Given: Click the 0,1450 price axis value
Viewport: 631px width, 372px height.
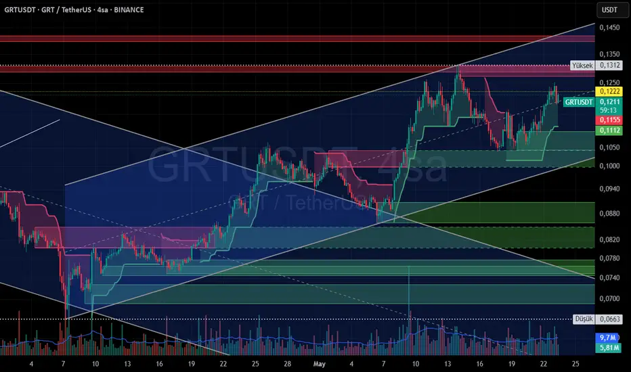Looking at the screenshot, I should pyautogui.click(x=609, y=27).
